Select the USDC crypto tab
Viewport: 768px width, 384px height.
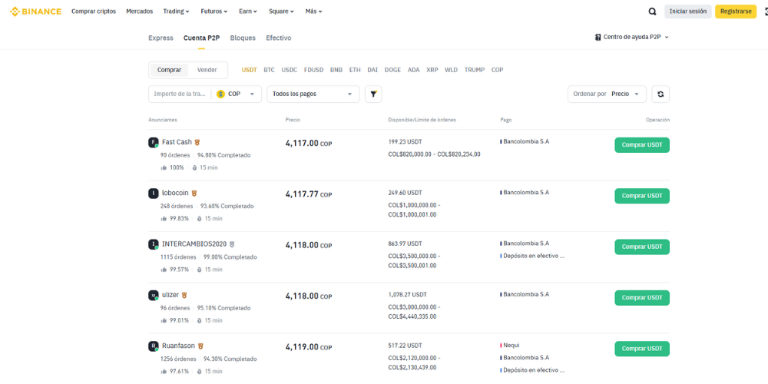coord(290,70)
